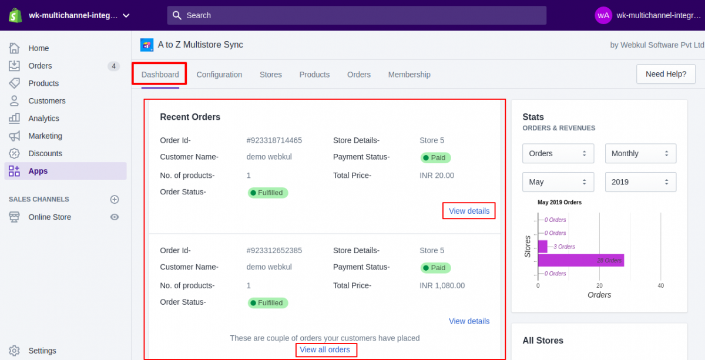Click the store account name top right
Viewport: 705px width, 360px height.
click(659, 15)
